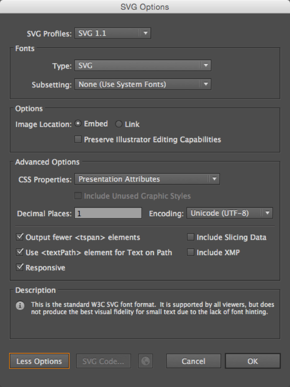Enable Preserve Illustrator Editing Capabilities

point(78,140)
